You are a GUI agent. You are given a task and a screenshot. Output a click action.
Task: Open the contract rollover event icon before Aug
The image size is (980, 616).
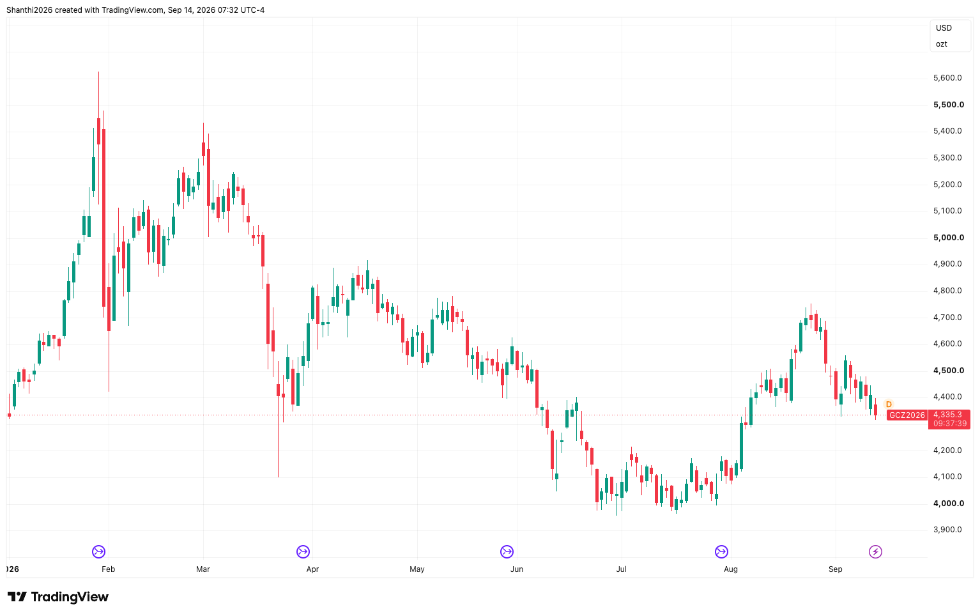click(x=721, y=551)
